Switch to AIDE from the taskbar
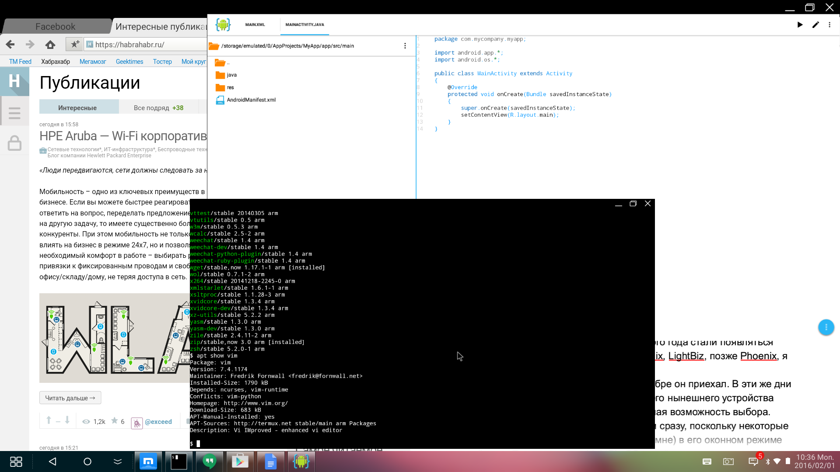Screen dimensions: 840x472 (x=301, y=462)
